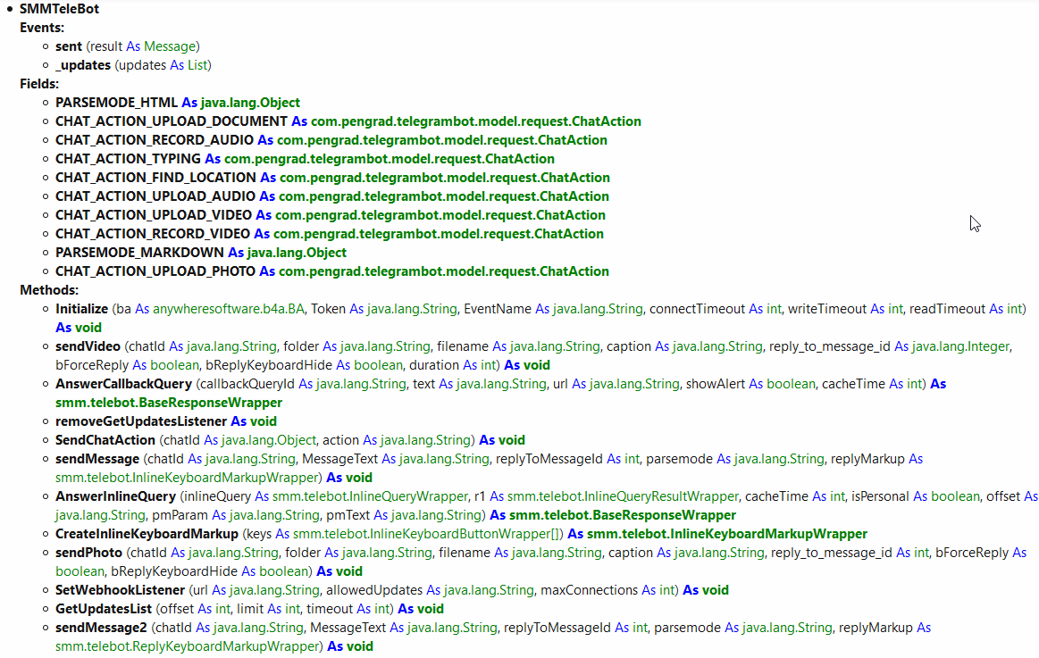Select the GetUpdatesList method entry

pyautogui.click(x=98, y=608)
